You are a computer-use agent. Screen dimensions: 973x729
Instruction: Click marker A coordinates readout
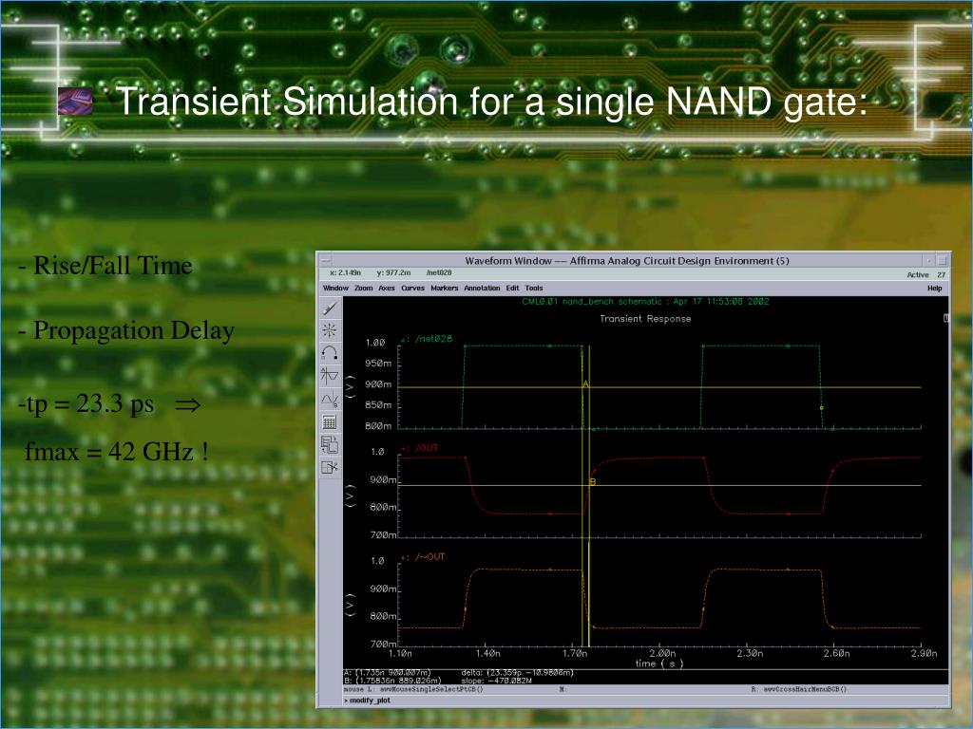pos(388,673)
